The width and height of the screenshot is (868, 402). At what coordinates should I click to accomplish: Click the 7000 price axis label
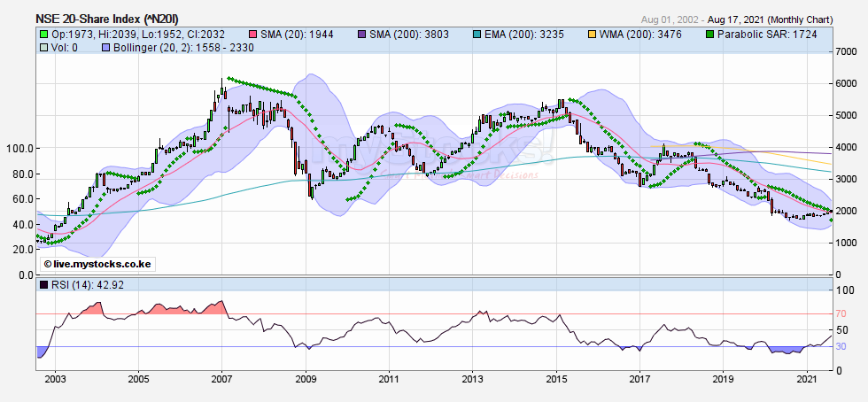(847, 52)
